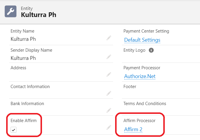Toggle the Enable Affirm checkbox
Screen dimensions: 200x140
pos(14,130)
